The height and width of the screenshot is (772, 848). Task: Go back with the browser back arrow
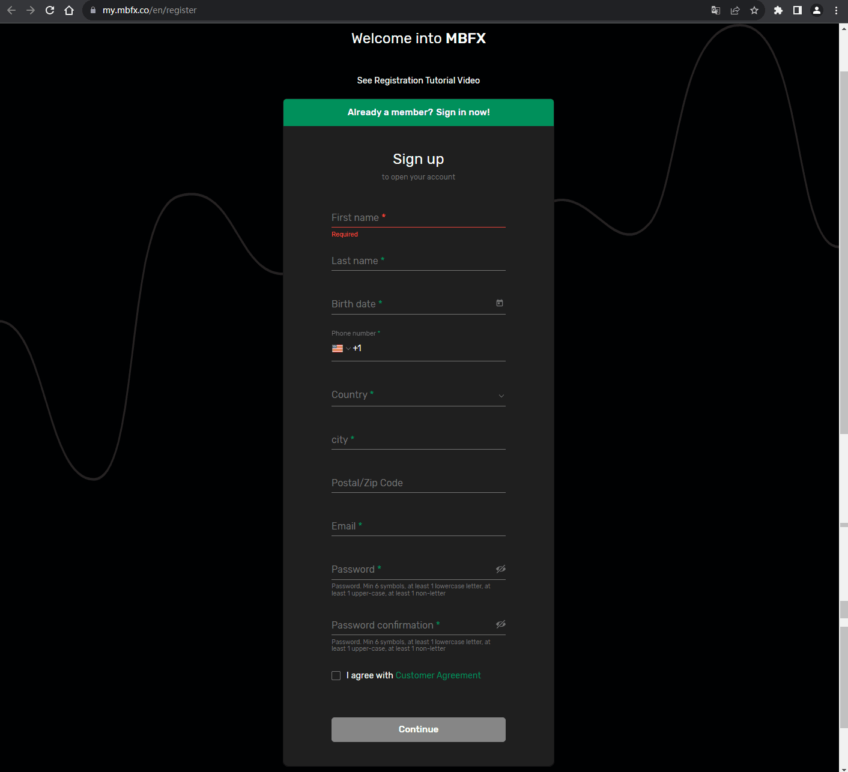click(11, 10)
